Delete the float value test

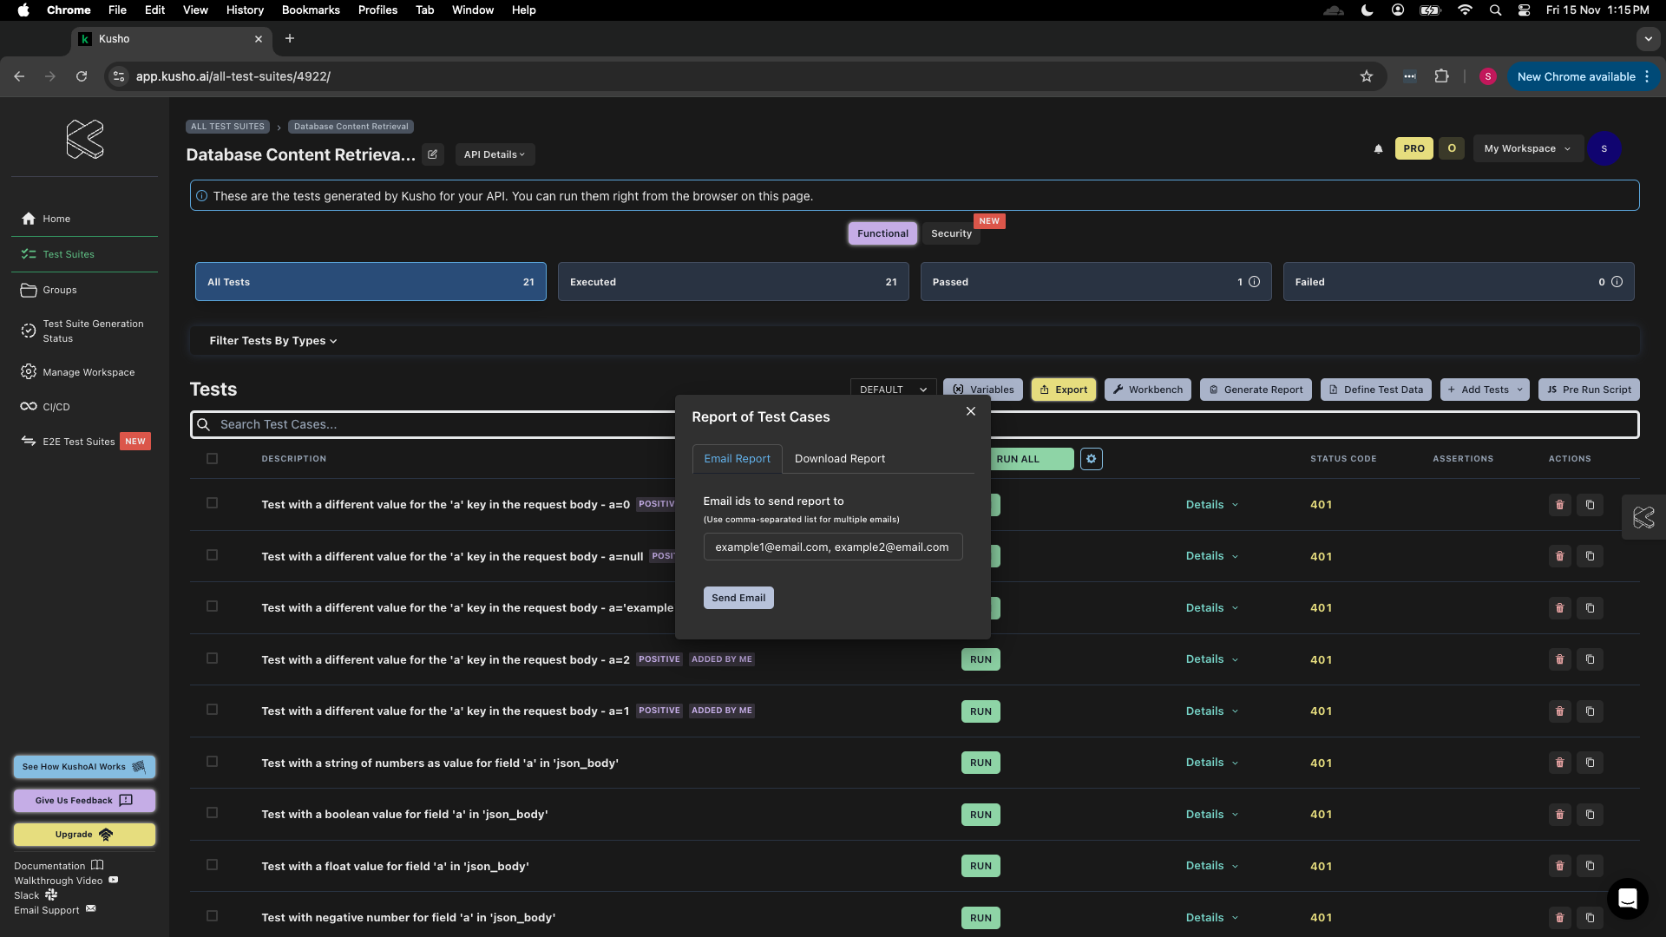point(1559,866)
